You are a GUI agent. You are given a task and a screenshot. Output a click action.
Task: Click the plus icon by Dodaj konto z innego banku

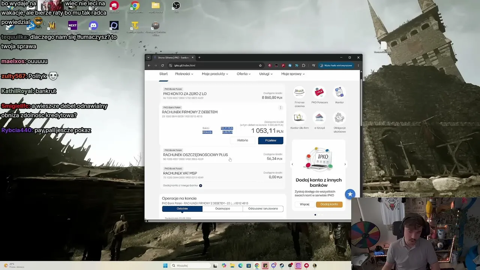point(201,186)
